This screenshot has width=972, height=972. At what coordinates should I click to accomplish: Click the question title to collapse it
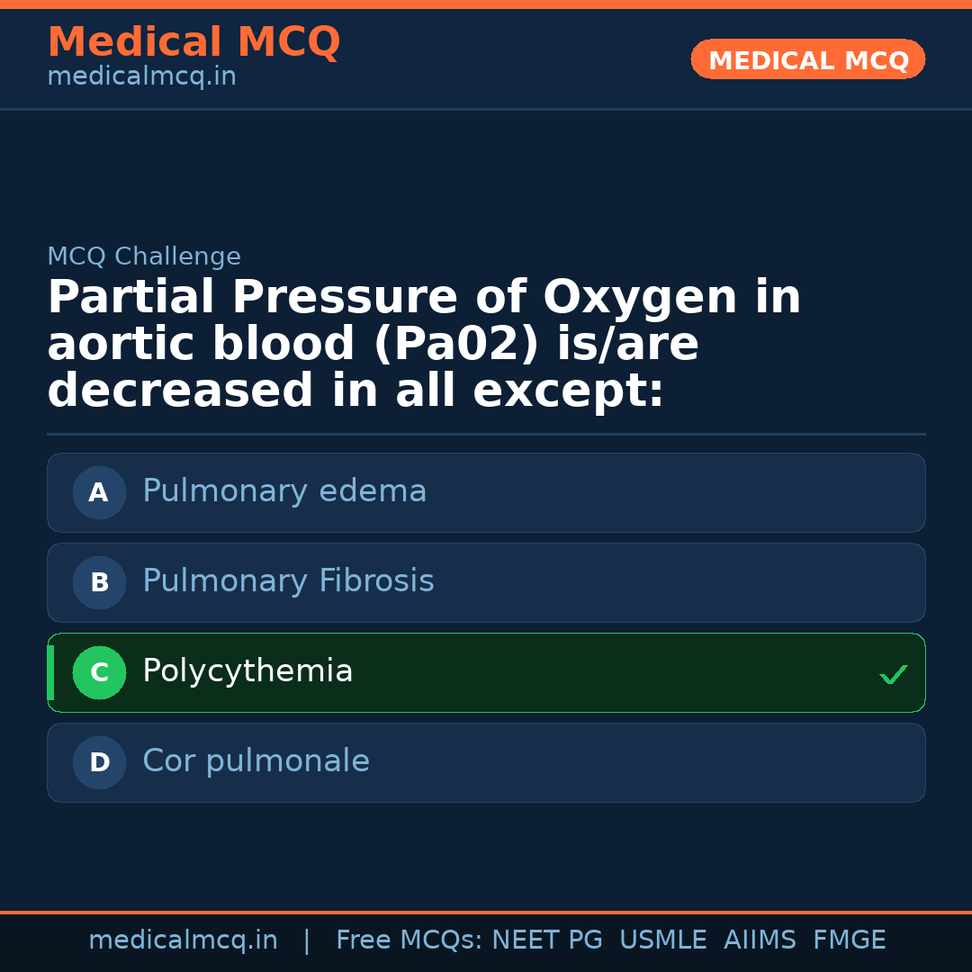click(x=423, y=343)
